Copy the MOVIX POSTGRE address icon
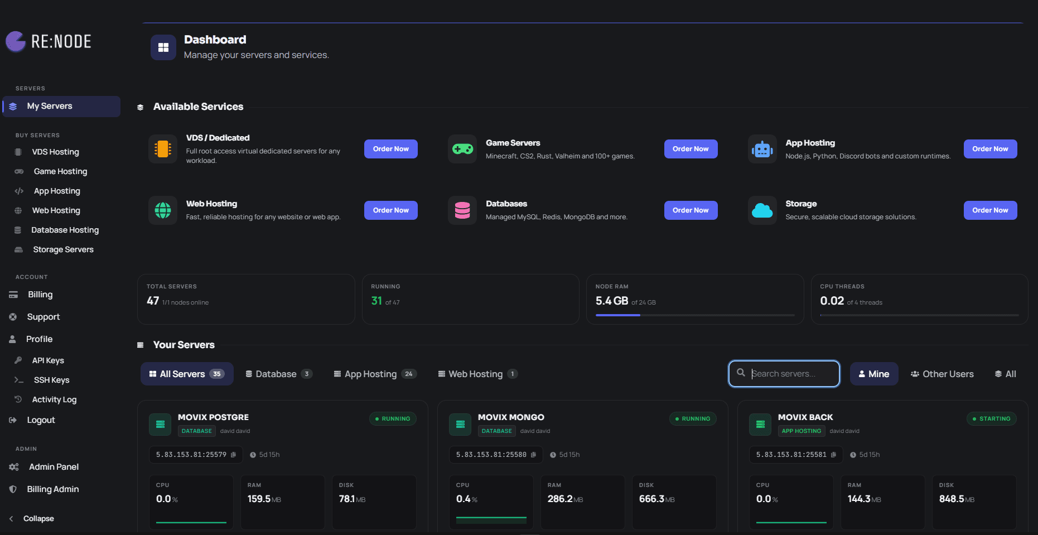1038x535 pixels. [233, 455]
